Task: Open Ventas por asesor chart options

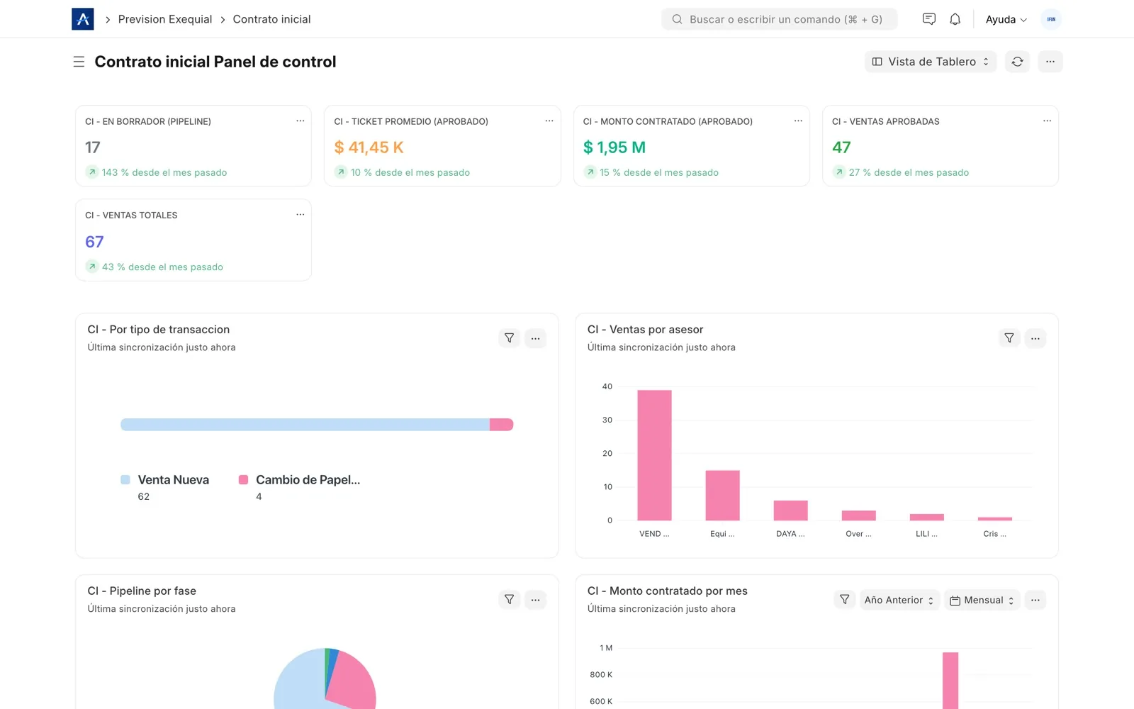Action: coord(1035,338)
